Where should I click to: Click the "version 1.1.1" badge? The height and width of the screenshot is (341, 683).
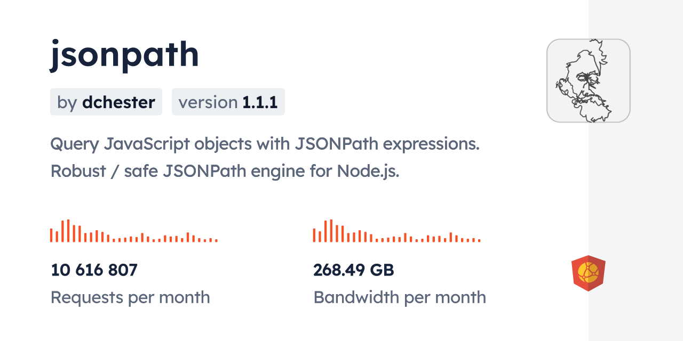(x=228, y=102)
